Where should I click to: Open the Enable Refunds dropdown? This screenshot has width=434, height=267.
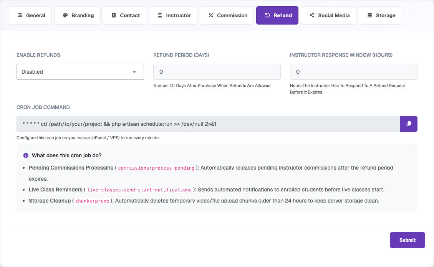point(80,72)
